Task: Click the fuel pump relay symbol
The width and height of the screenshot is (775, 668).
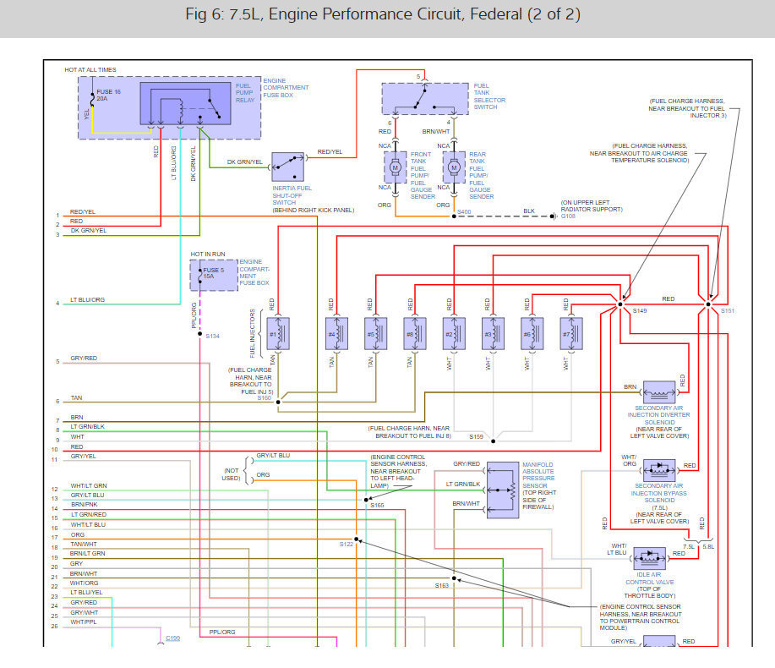Action: pos(185,103)
